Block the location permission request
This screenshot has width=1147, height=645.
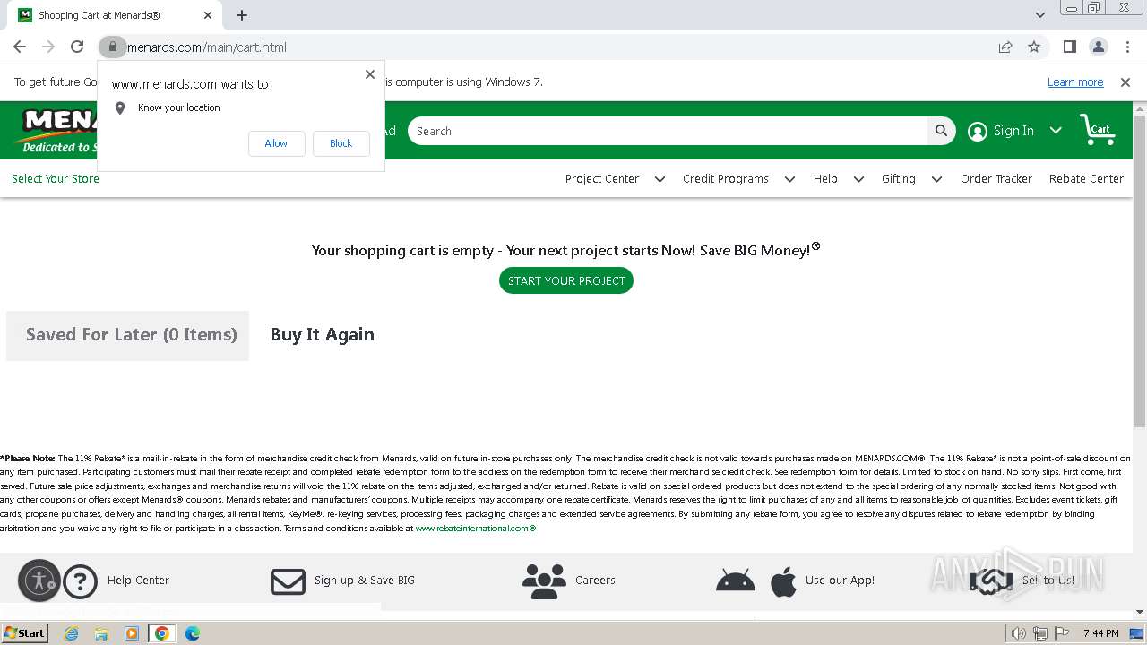point(341,143)
